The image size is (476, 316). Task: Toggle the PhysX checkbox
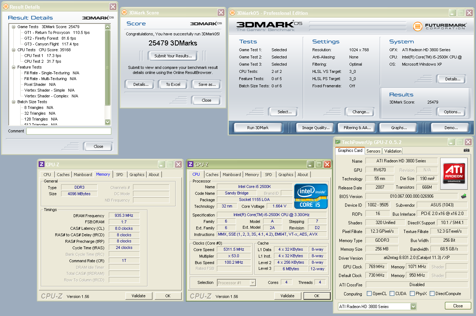pos(412,294)
